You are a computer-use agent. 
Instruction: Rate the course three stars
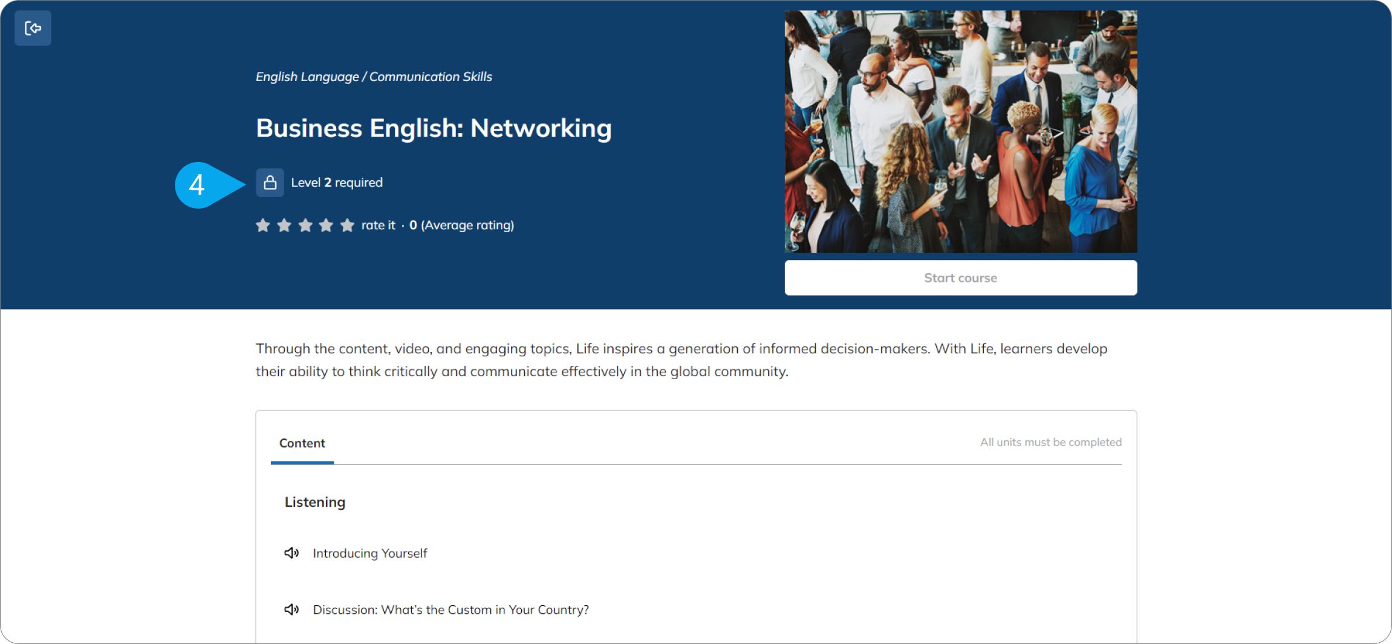pyautogui.click(x=305, y=226)
